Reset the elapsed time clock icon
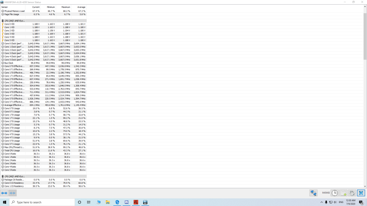Screen dimensions: 367x206 [x=335, y=193]
